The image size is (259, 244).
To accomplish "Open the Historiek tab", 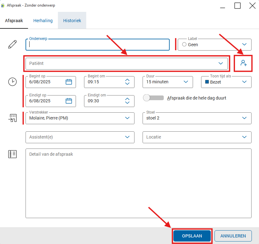I will (x=72, y=21).
